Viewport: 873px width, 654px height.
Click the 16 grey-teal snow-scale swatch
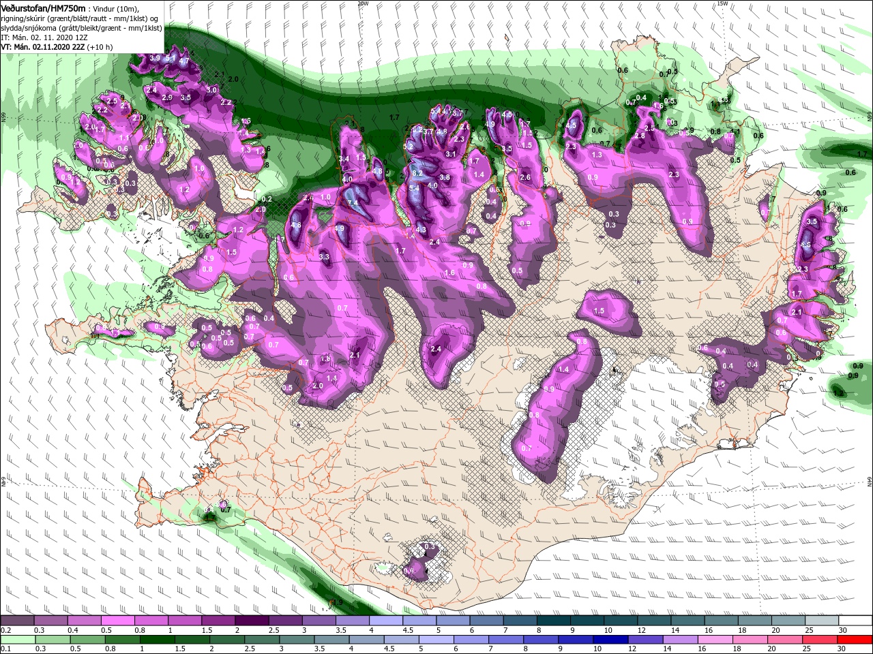(x=720, y=621)
